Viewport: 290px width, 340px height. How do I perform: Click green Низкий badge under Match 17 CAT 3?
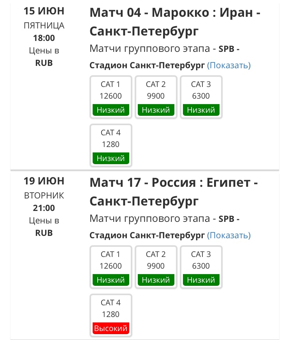201,280
